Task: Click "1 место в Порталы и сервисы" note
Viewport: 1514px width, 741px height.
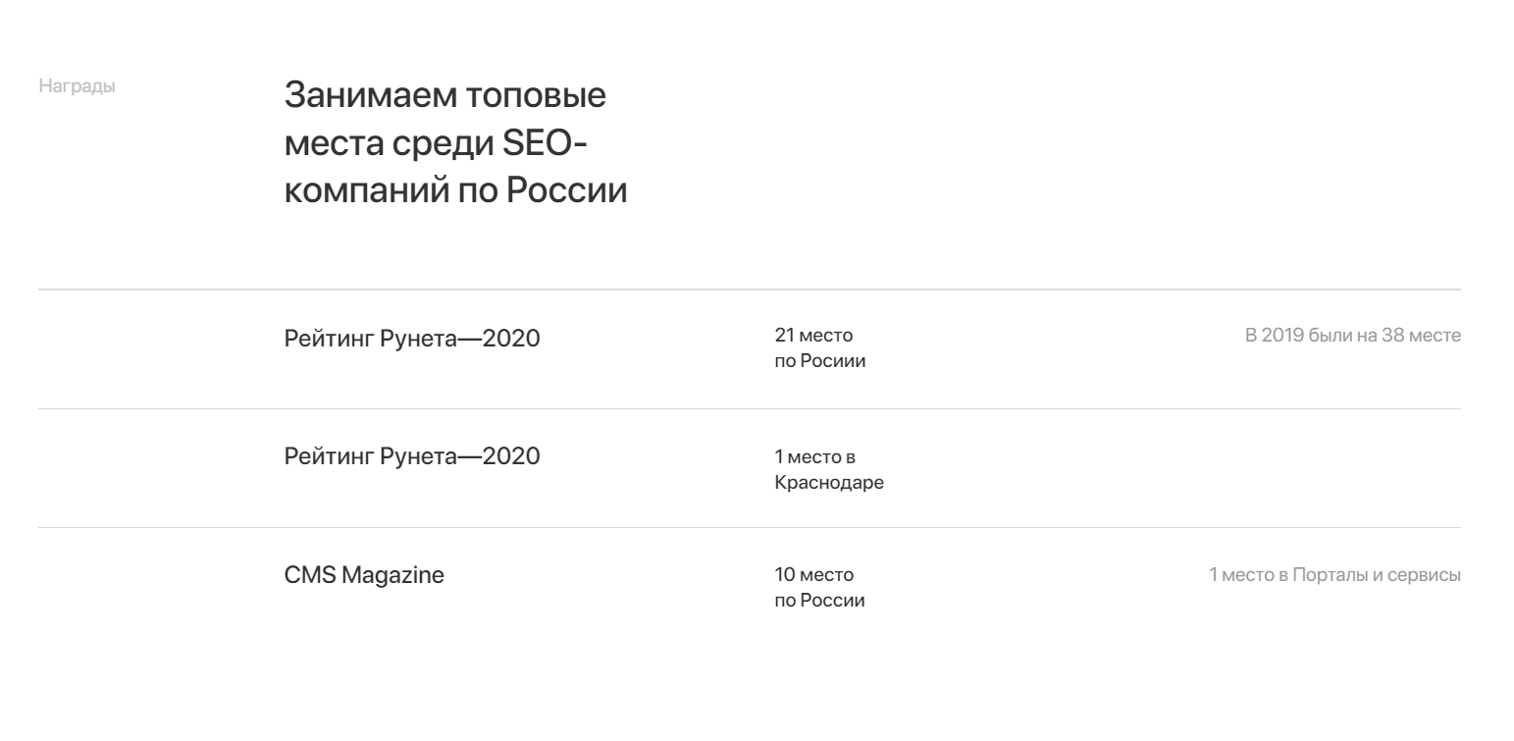Action: click(1334, 575)
